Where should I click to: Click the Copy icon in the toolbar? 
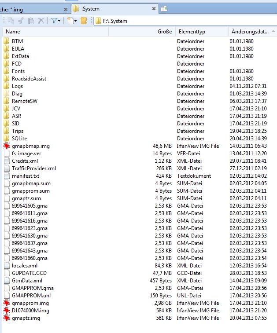point(11,21)
